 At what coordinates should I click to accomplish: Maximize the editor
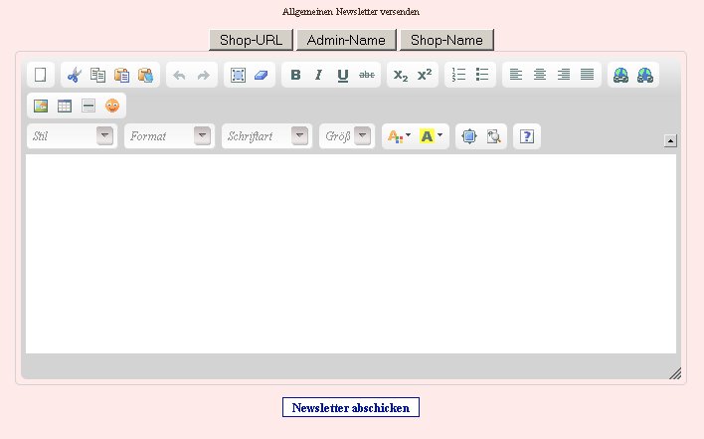coord(469,136)
